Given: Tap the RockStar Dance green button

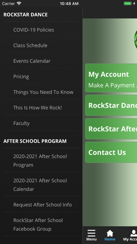Looking at the screenshot, I should coord(111,105).
